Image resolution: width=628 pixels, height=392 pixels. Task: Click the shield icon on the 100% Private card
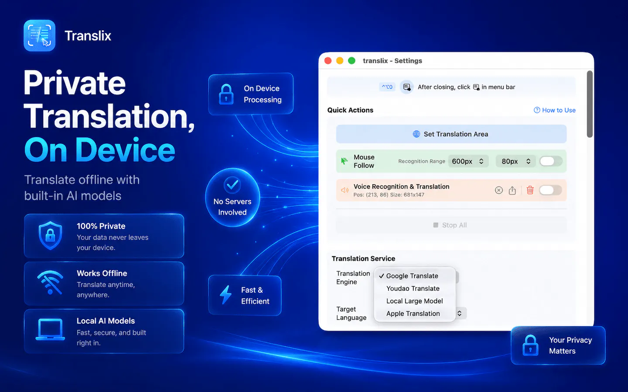point(50,236)
